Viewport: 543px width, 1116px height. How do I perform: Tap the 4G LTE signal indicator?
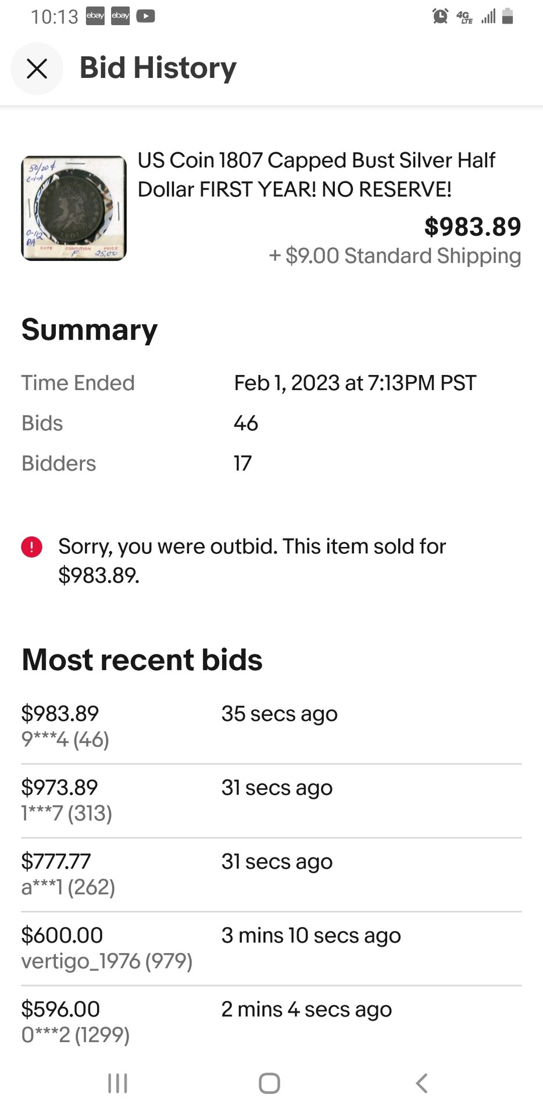click(x=465, y=16)
